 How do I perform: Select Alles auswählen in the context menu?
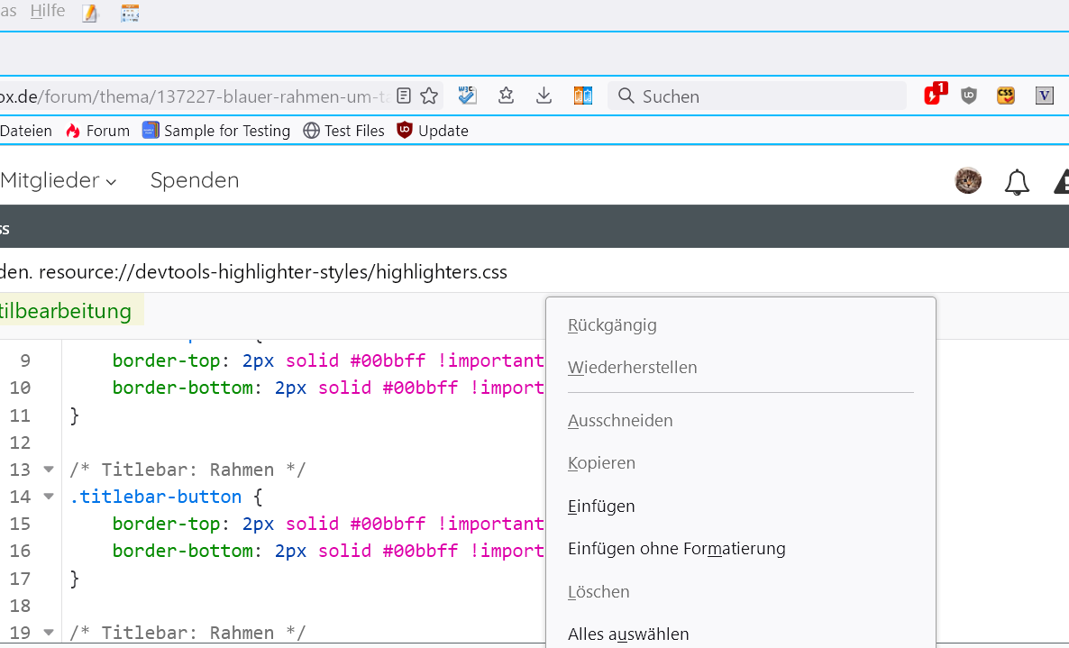[628, 634]
